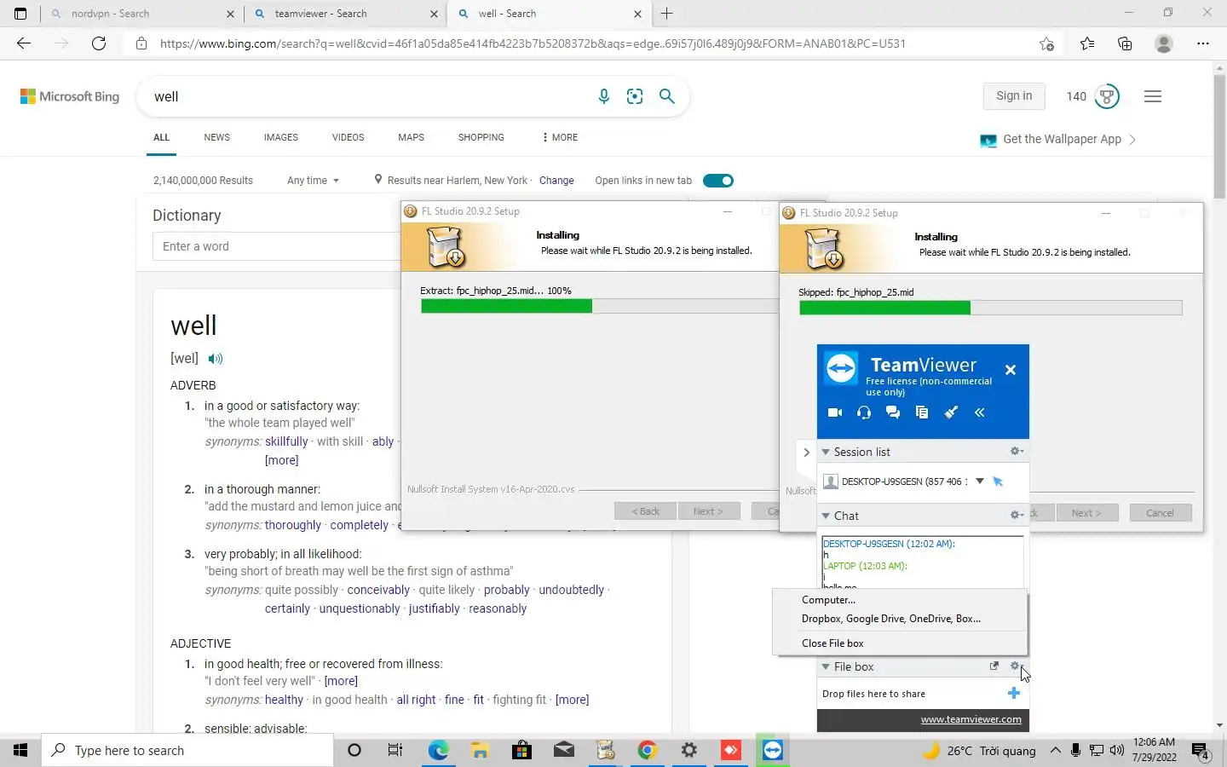The width and height of the screenshot is (1227, 767).
Task: Open Microsoft Edge from taskbar
Action: (438, 750)
